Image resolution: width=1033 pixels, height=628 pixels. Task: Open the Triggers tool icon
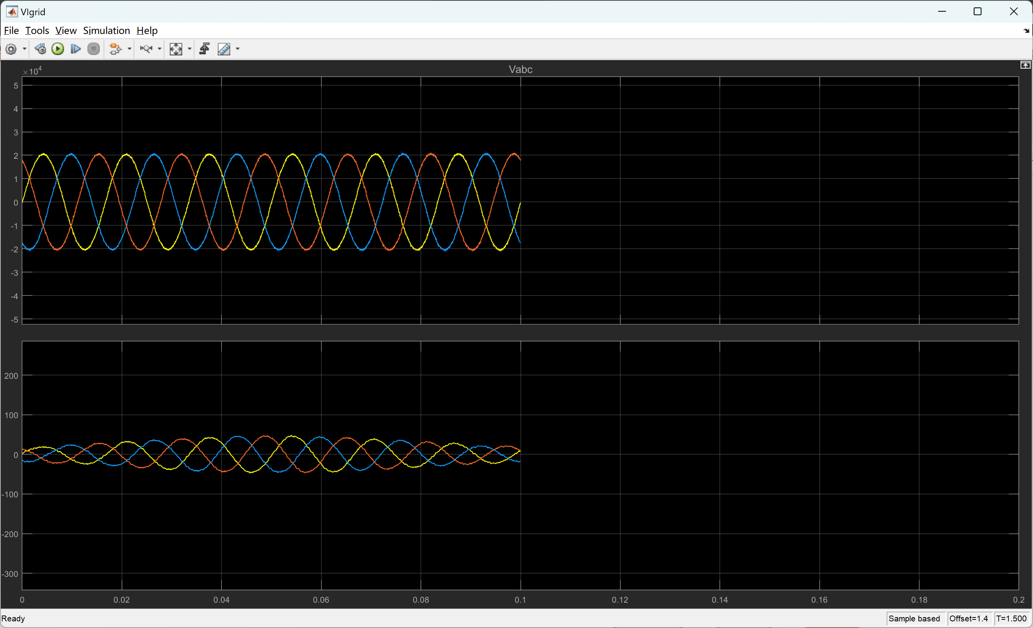pyautogui.click(x=204, y=49)
